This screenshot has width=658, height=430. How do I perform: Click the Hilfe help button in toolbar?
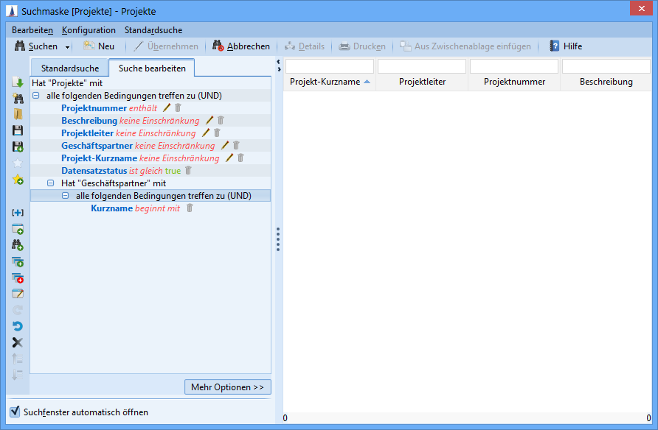[x=565, y=46]
